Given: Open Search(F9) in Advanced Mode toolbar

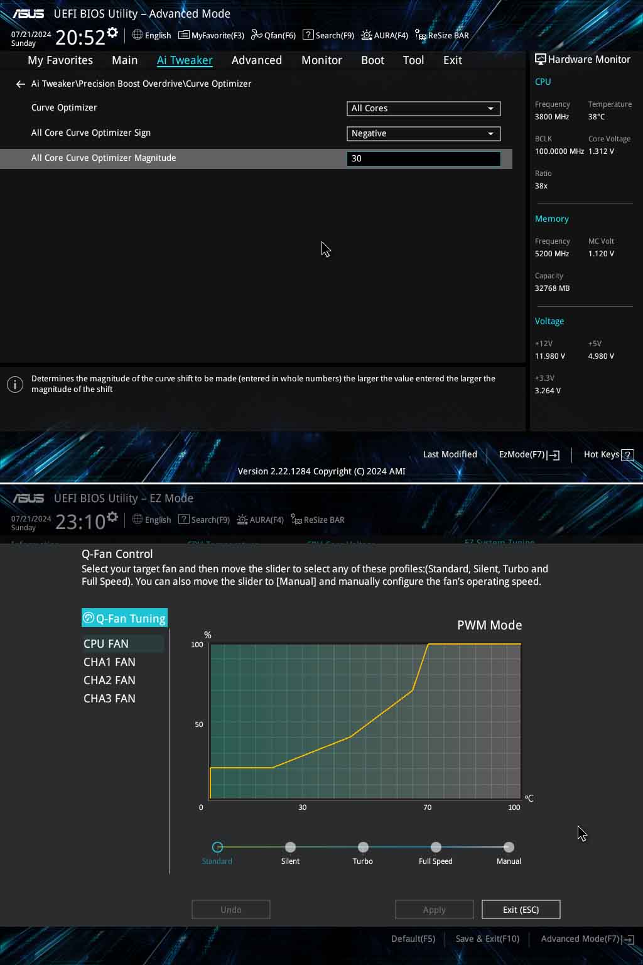Looking at the screenshot, I should 328,35.
